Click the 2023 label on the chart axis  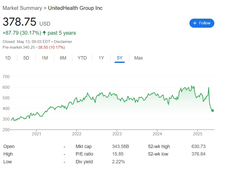click(117, 134)
